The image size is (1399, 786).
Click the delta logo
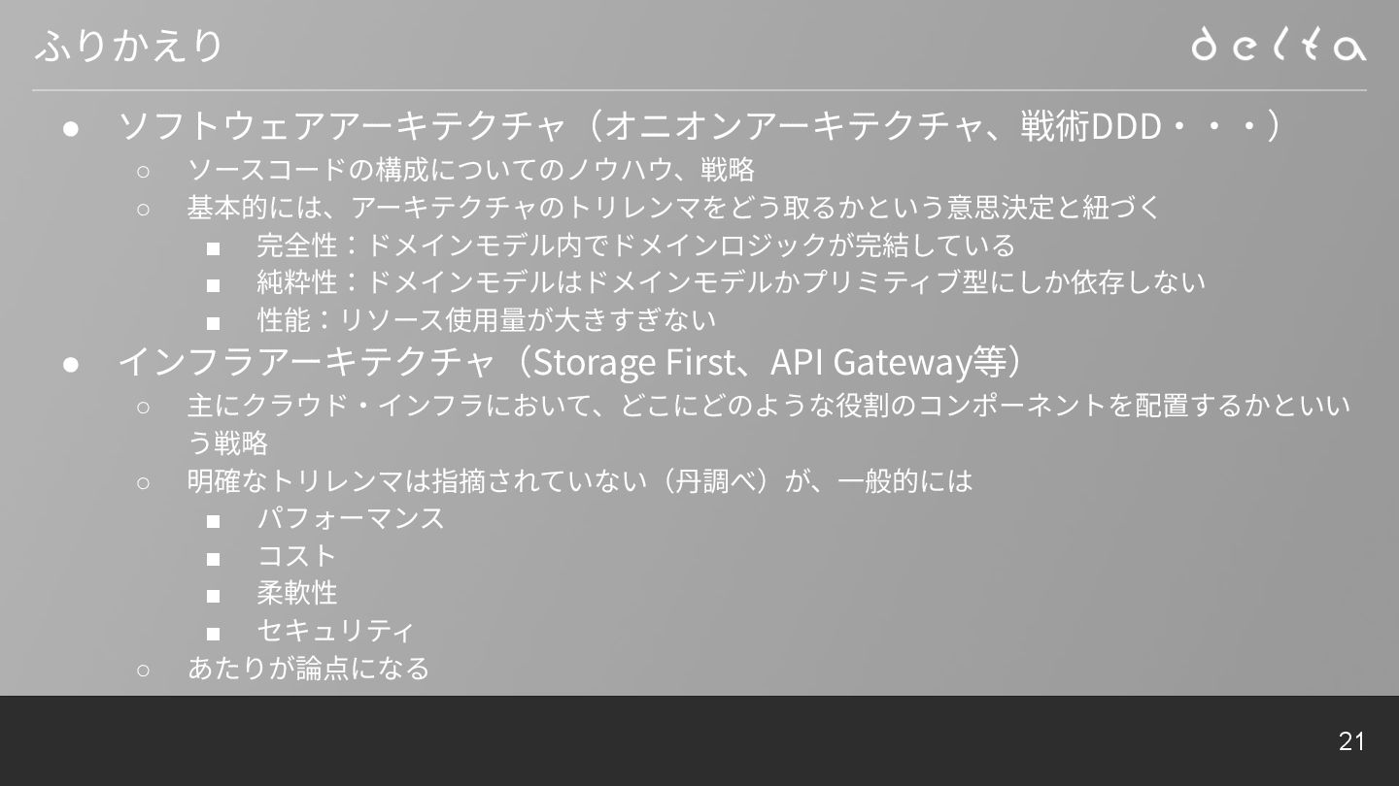1279,44
